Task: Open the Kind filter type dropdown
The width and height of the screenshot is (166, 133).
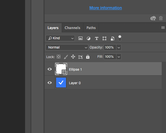Action: 60,38
